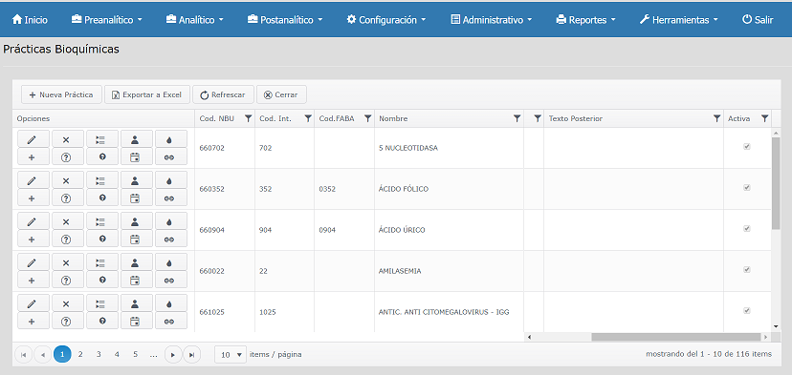
Task: Open the Cod. NBU column filter
Action: [x=248, y=119]
